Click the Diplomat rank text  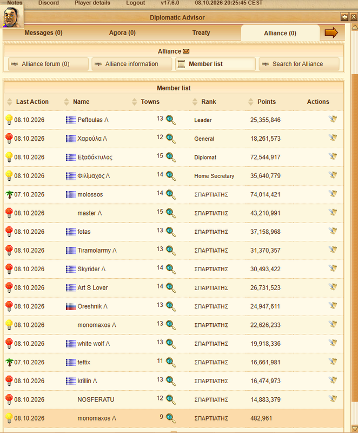click(x=205, y=158)
